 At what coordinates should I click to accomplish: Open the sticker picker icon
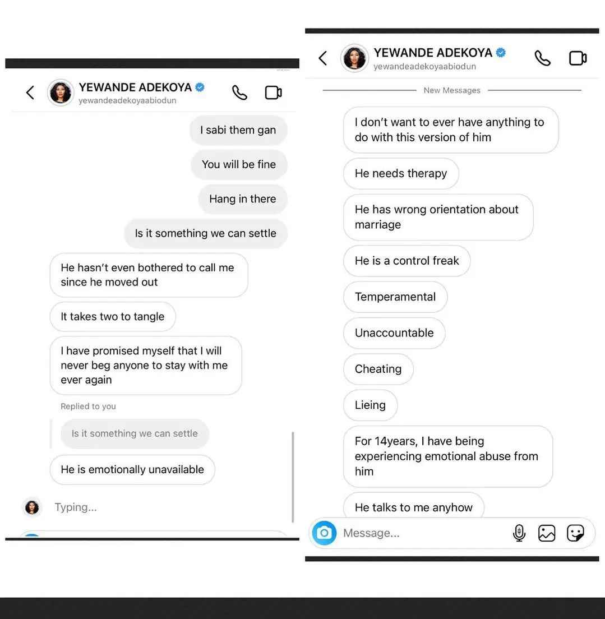coord(575,533)
